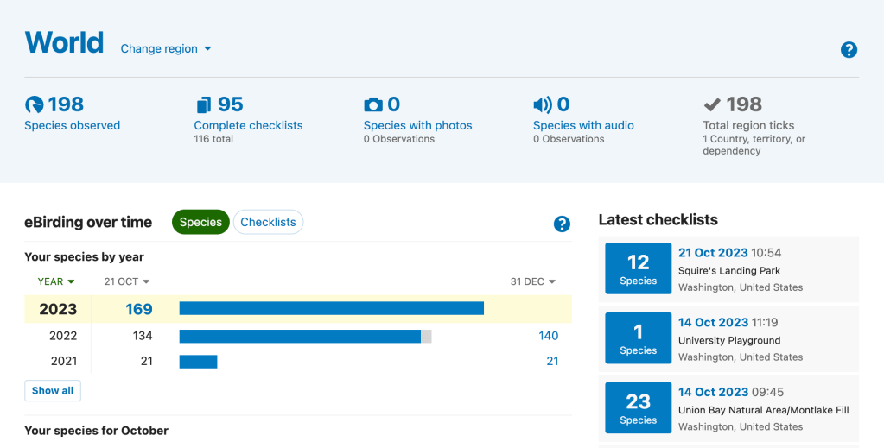Open the Species observed link
The image size is (884, 448).
click(72, 125)
